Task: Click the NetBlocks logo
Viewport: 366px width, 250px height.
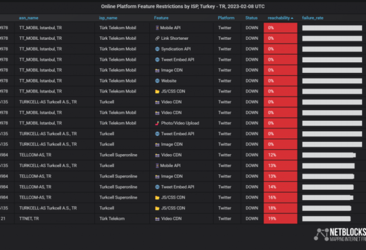Action: [x=340, y=234]
